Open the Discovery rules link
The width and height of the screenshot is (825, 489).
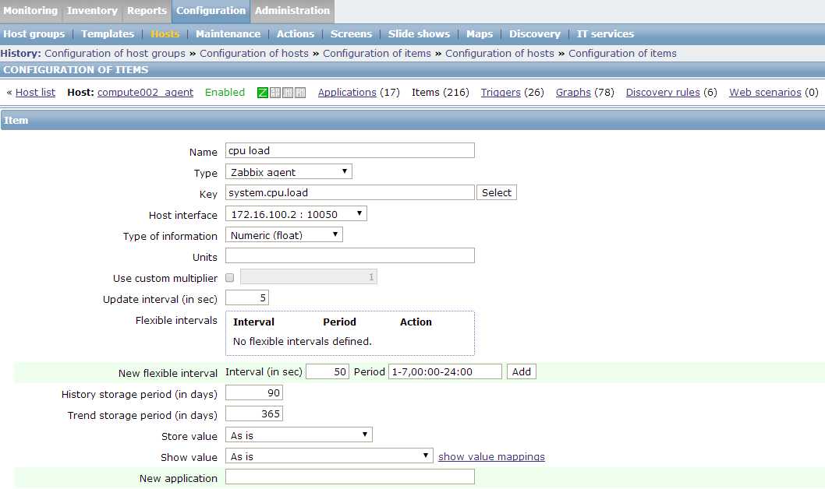[x=663, y=93]
